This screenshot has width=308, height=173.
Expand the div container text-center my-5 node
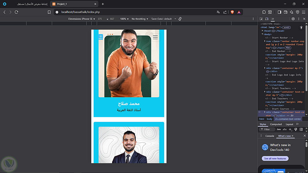(x=265, y=92)
